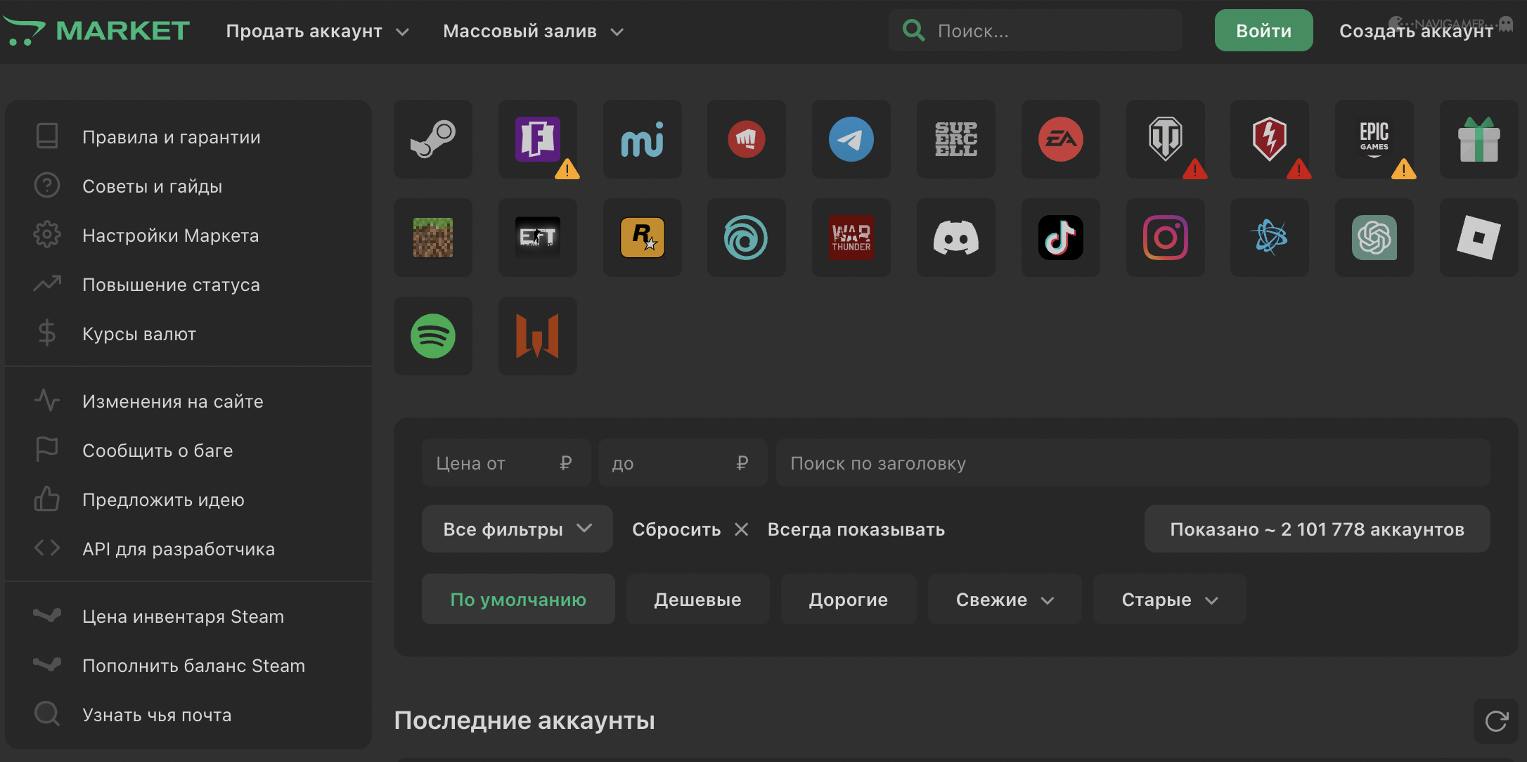Image resolution: width=1527 pixels, height=762 pixels.
Task: Select the miHoYo accounts icon
Action: tap(643, 139)
